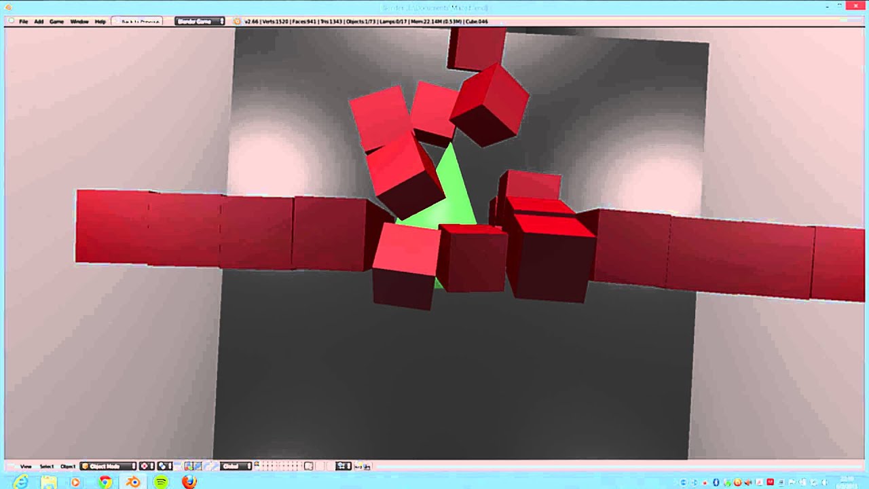This screenshot has width=869, height=489.
Task: Select the Blender taskbar icon
Action: tap(133, 482)
